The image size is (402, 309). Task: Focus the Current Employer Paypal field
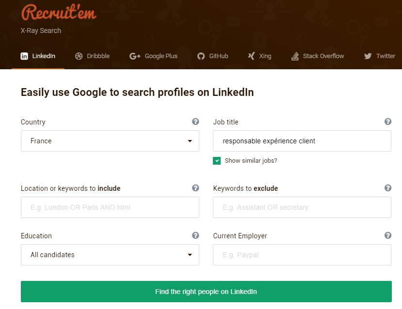click(302, 255)
